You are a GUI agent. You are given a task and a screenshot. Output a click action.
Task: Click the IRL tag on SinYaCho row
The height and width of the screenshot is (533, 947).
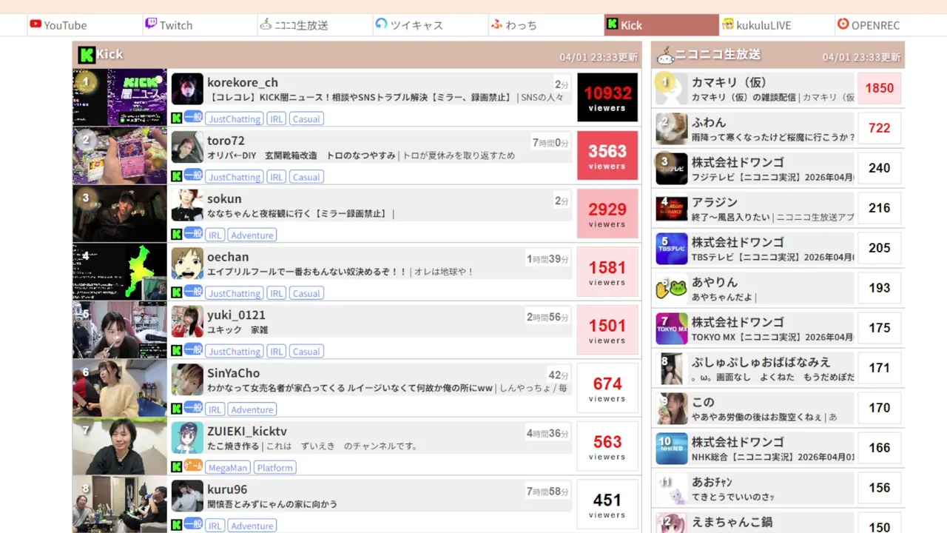(215, 409)
